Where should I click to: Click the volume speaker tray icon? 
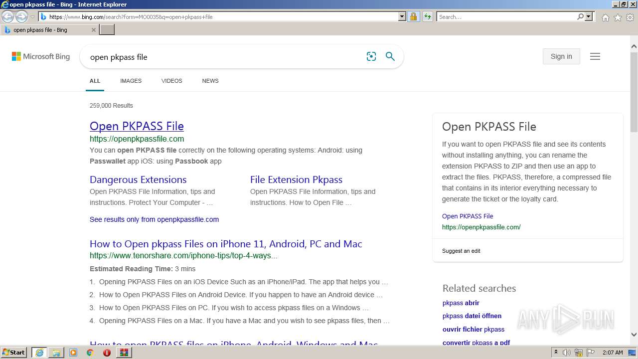pyautogui.click(x=567, y=353)
